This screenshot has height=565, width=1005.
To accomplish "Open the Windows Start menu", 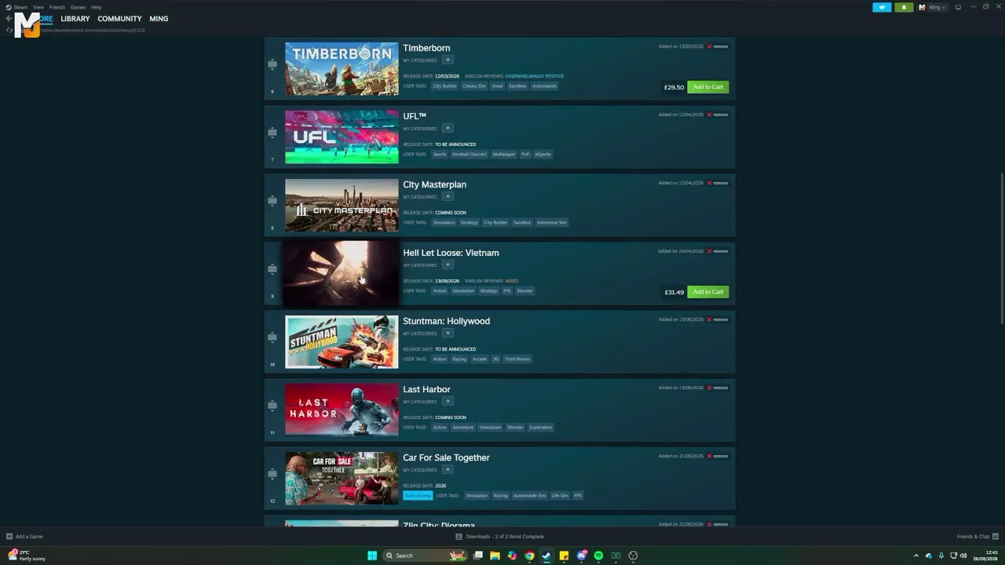I will click(372, 556).
